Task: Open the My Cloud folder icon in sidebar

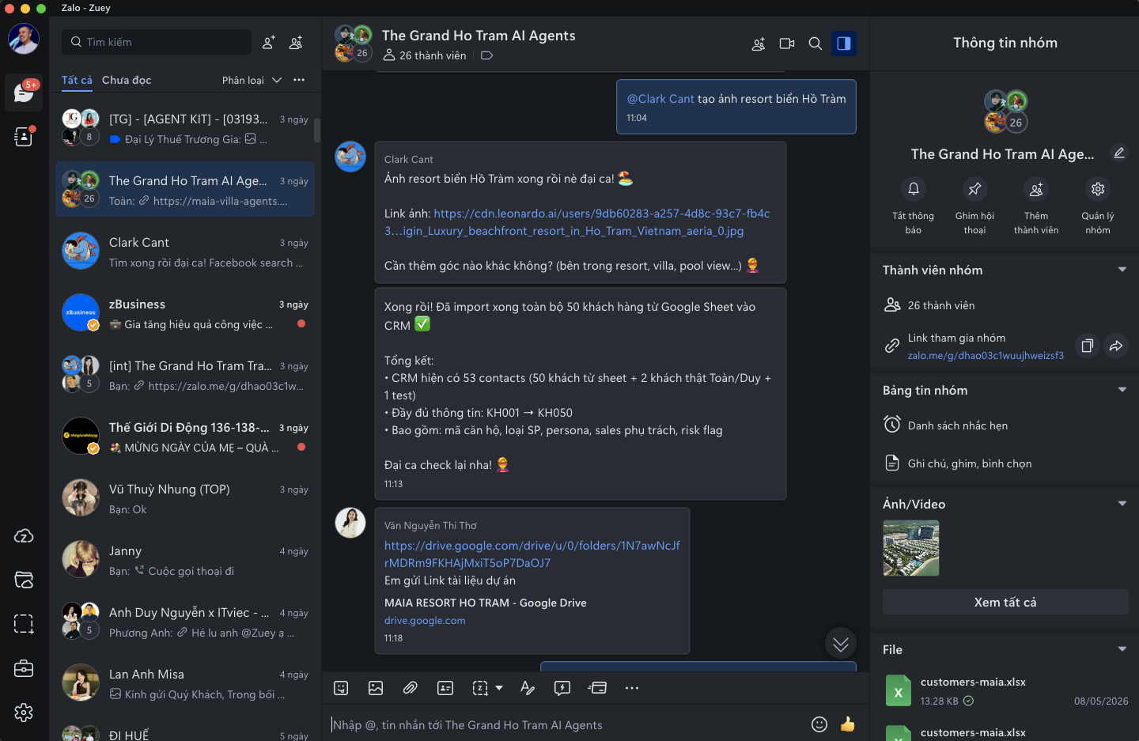Action: click(24, 580)
